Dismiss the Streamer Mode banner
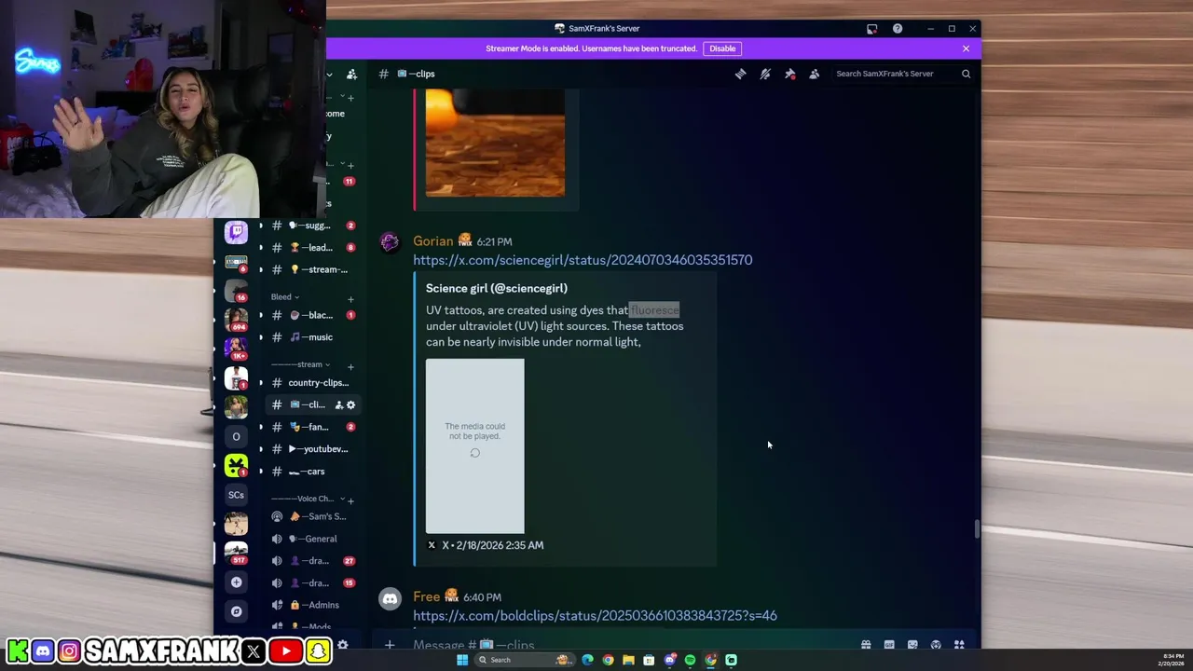Viewport: 1193px width, 671px height. click(x=966, y=48)
